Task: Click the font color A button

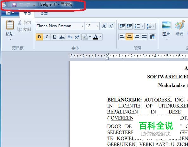Action: click(x=96, y=37)
